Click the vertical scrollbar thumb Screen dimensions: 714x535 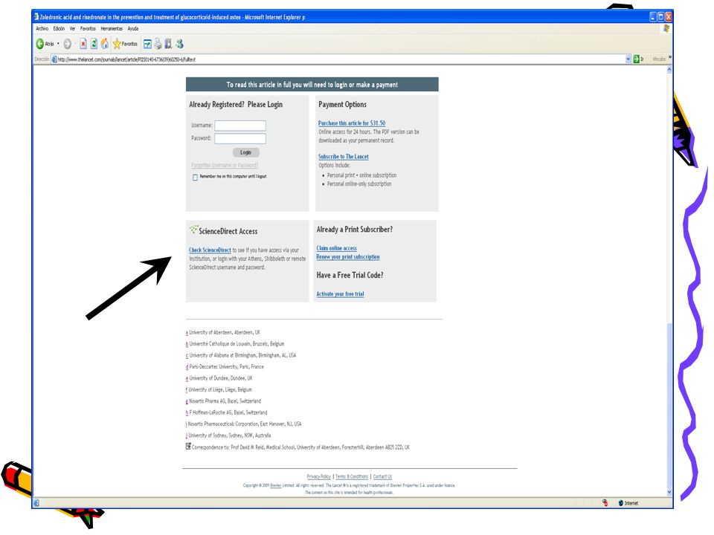point(669,405)
